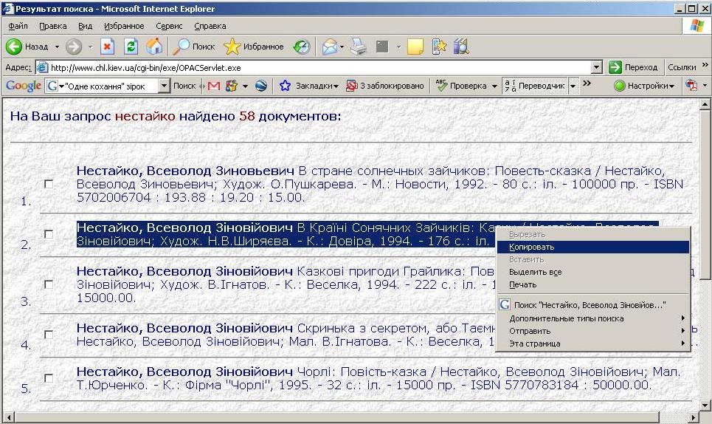This screenshot has width=712, height=424.
Task: Expand Дополнительные типы поиска submenu
Action: 593,318
